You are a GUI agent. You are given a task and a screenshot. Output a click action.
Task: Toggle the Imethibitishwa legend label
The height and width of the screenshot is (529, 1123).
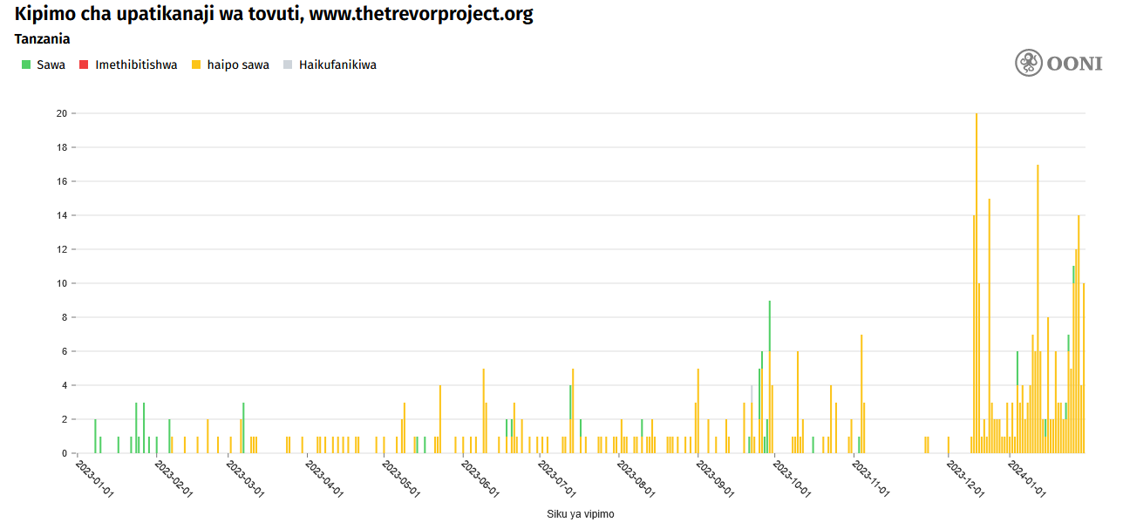coord(136,64)
